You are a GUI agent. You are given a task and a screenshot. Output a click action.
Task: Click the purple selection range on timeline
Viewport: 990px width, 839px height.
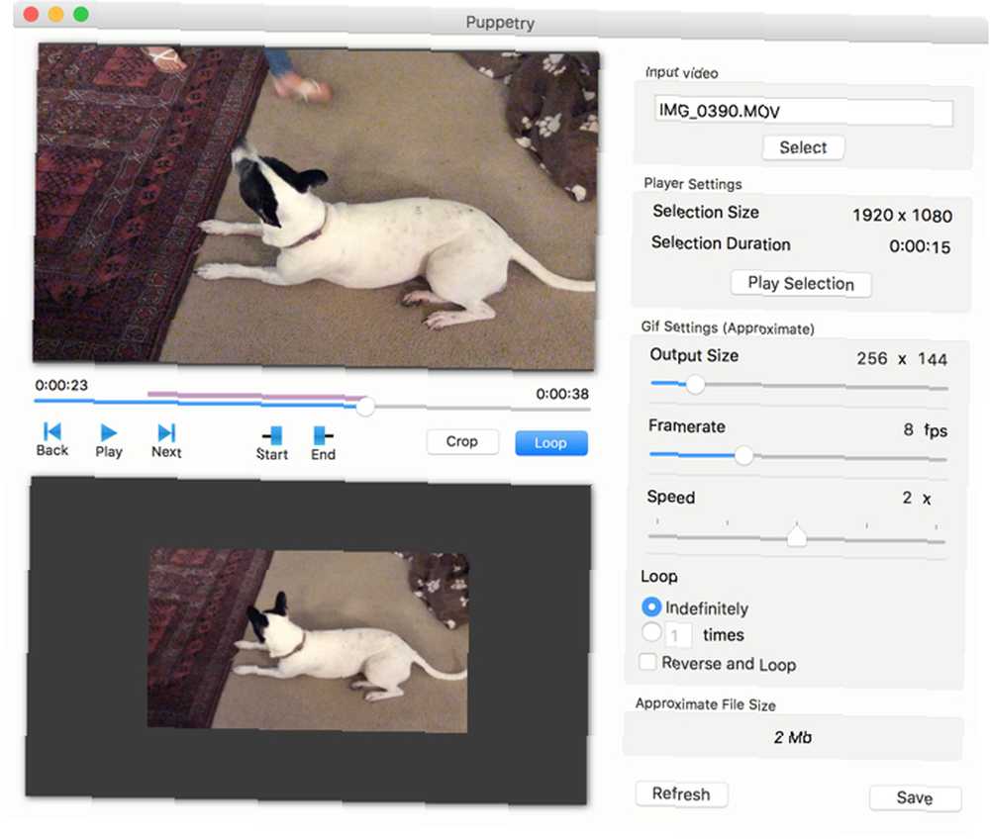(257, 396)
